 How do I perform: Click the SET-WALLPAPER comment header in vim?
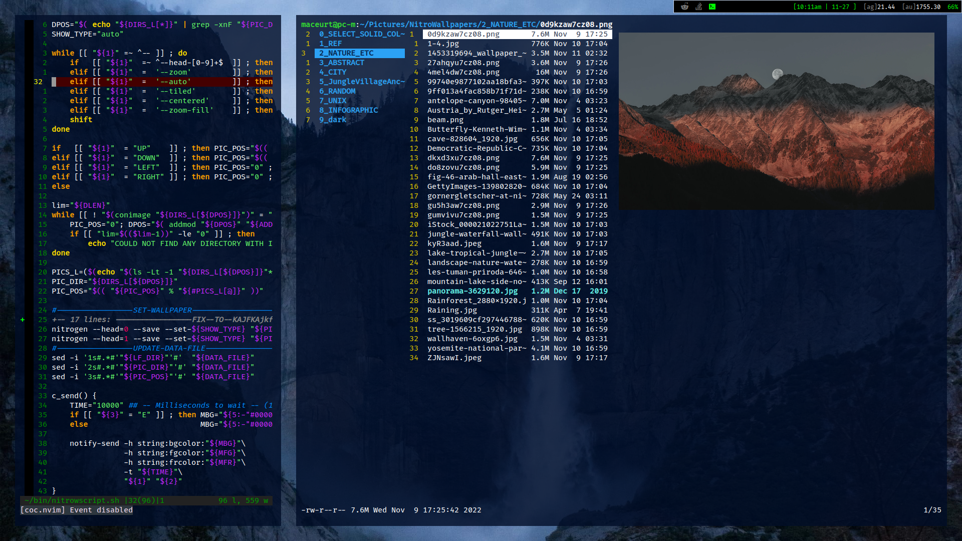tap(162, 310)
